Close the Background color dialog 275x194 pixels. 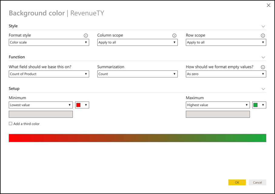click(x=269, y=5)
